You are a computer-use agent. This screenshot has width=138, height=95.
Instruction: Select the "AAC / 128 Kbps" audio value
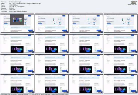[14, 5]
